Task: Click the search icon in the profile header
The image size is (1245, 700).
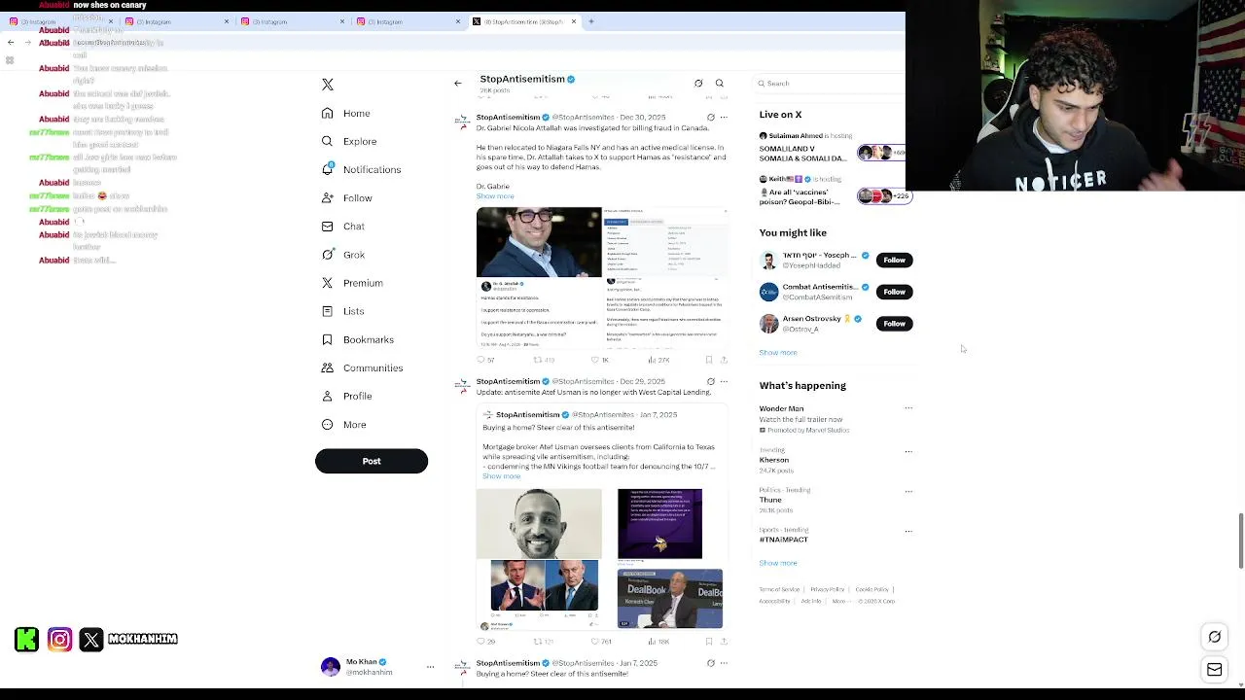Action: pyautogui.click(x=720, y=84)
